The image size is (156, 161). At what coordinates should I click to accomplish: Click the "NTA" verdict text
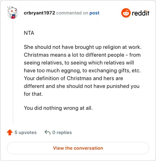[x=29, y=33]
